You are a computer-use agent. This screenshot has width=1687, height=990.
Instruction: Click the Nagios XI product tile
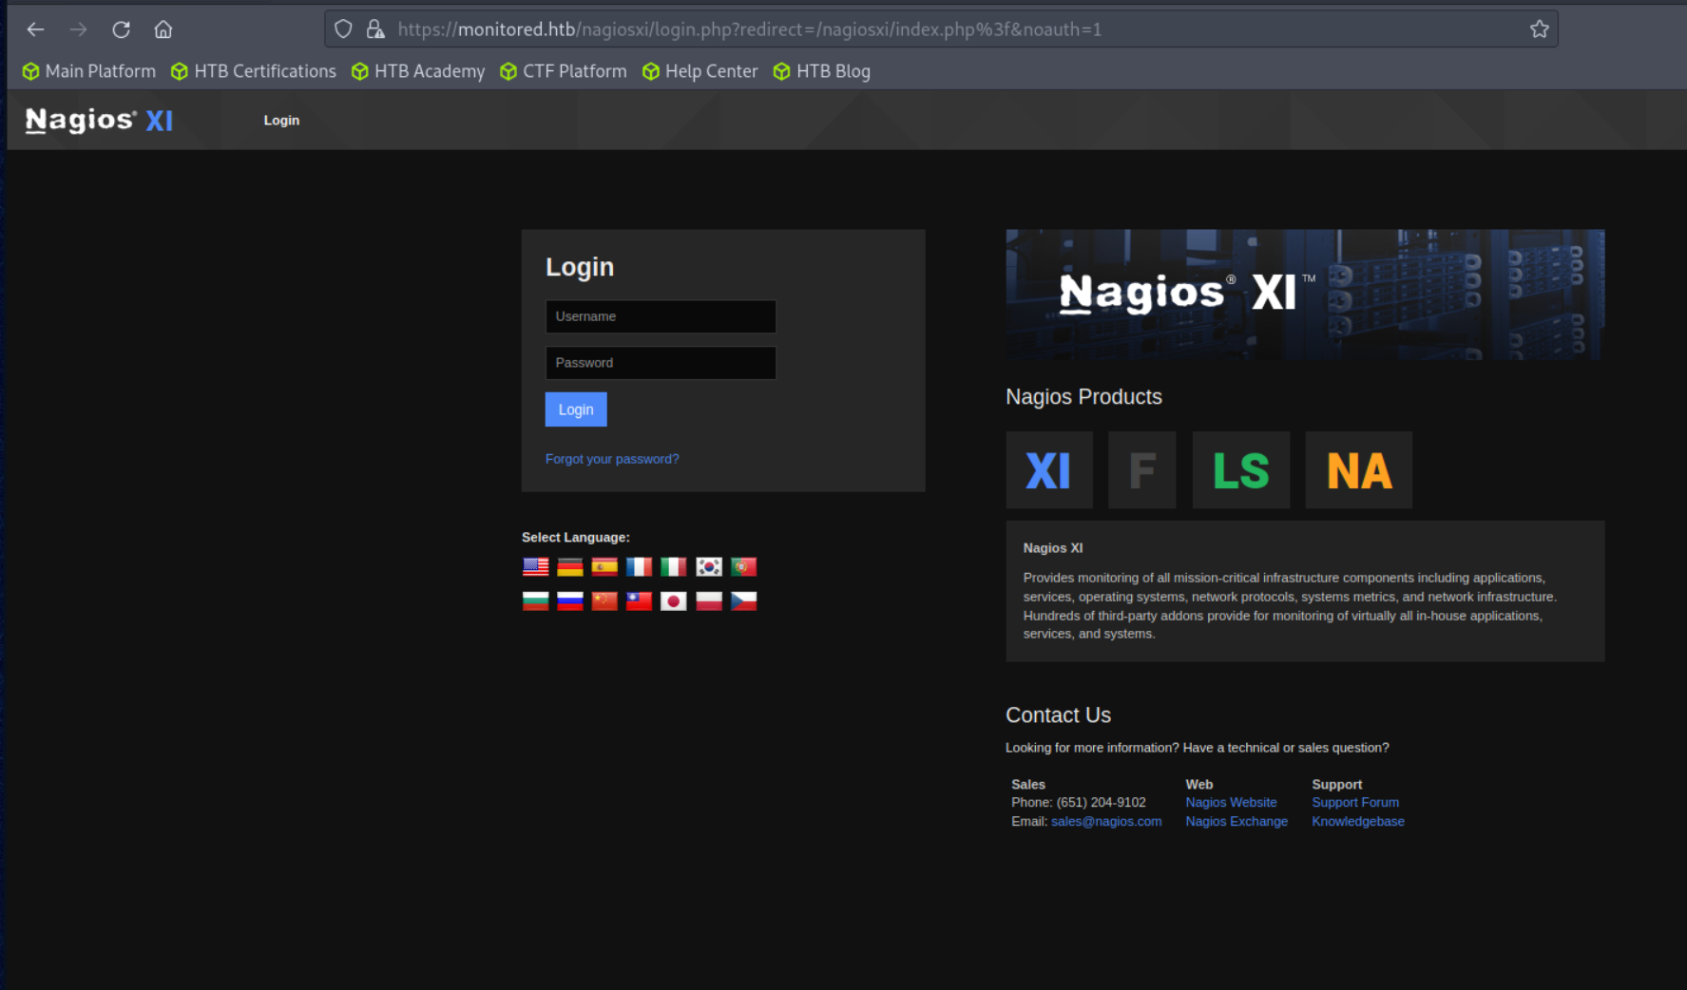point(1049,470)
